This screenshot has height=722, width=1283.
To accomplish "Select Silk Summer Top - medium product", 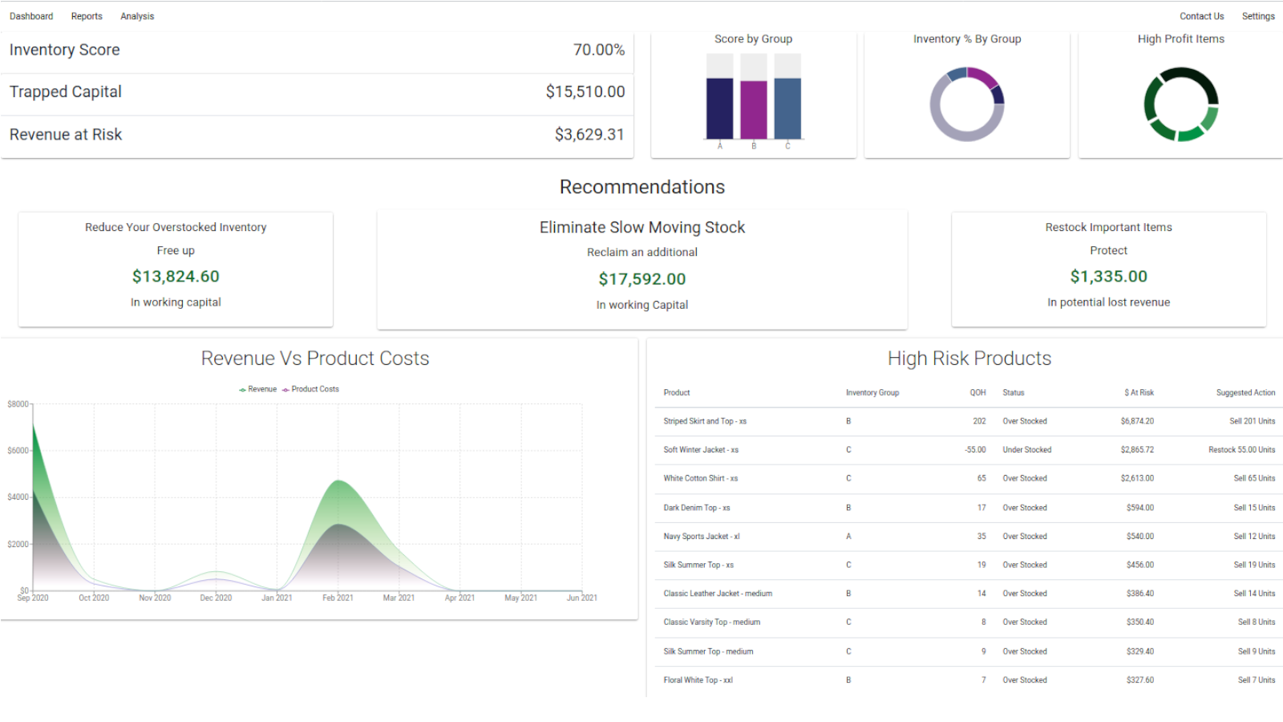I will point(708,651).
